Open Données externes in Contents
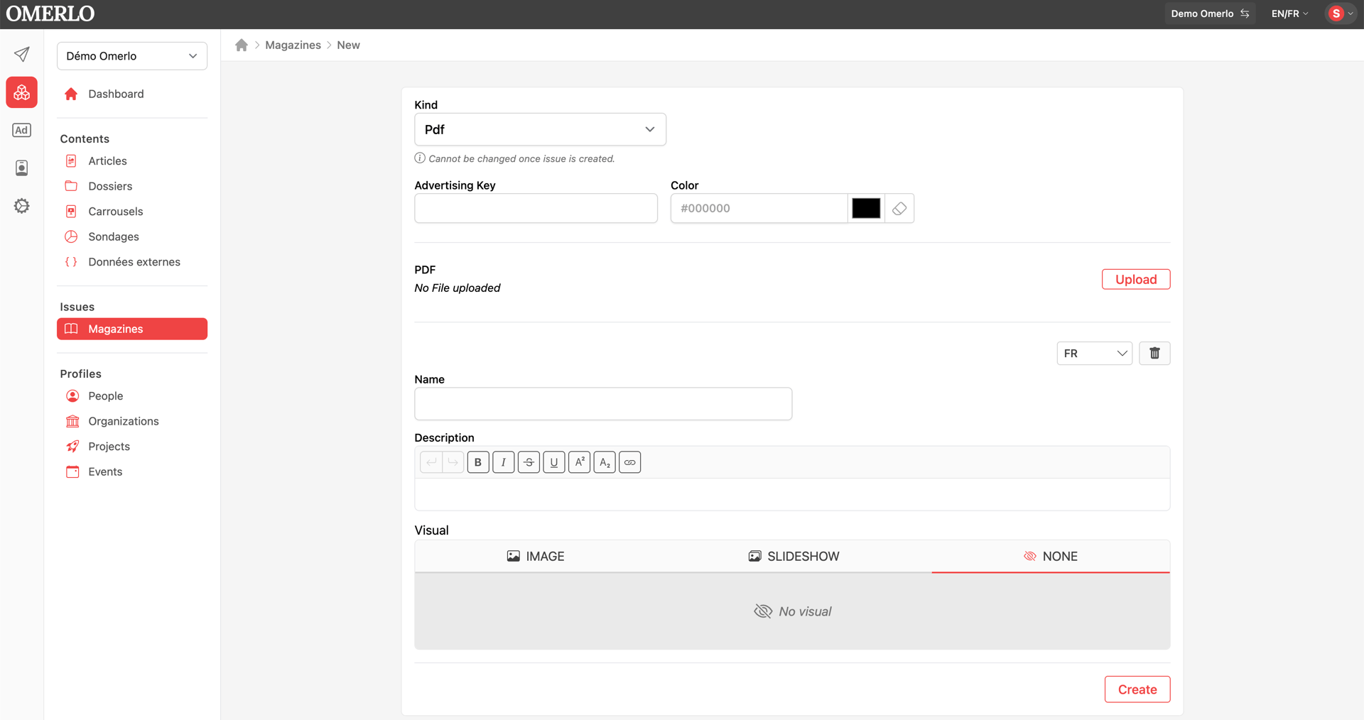Viewport: 1364px width, 720px height. [132, 262]
